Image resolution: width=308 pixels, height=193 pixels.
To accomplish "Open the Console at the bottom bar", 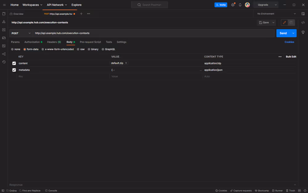I will pyautogui.click(x=51, y=191).
